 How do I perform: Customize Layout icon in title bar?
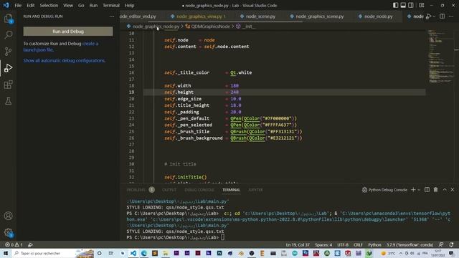422,5
